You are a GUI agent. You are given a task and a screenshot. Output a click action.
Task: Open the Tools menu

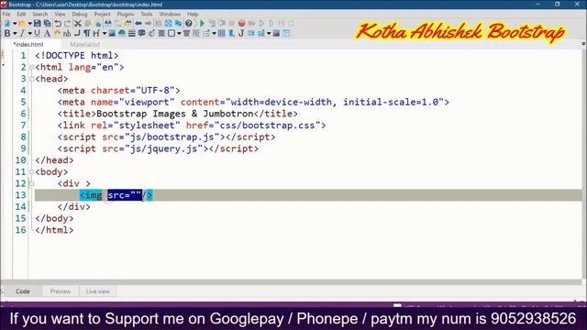[147, 15]
